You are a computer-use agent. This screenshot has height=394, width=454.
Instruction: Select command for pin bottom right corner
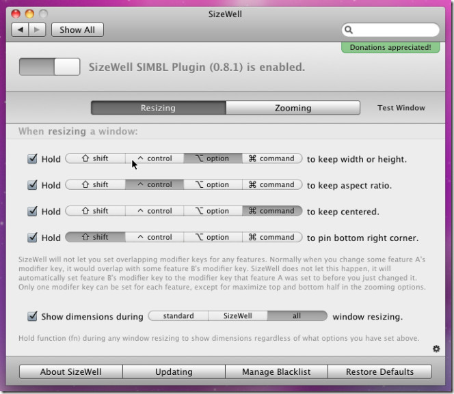[272, 237]
